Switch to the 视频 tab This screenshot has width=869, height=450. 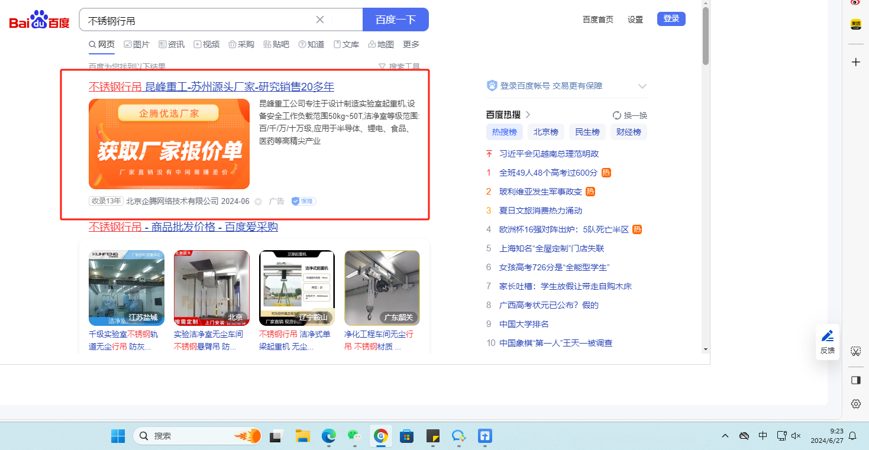[206, 44]
